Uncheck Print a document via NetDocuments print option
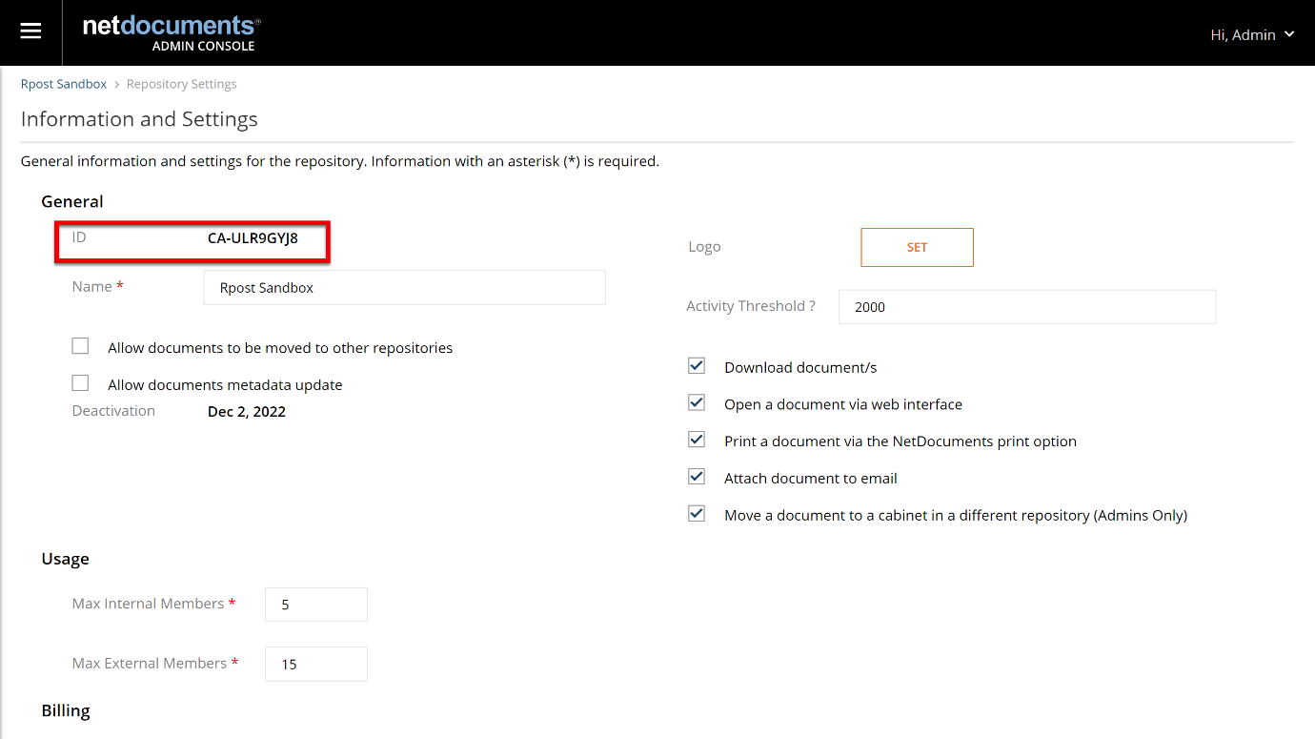Viewport: 1315px width, 739px height. [x=697, y=440]
